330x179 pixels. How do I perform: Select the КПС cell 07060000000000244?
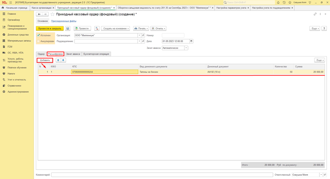(x=105, y=72)
